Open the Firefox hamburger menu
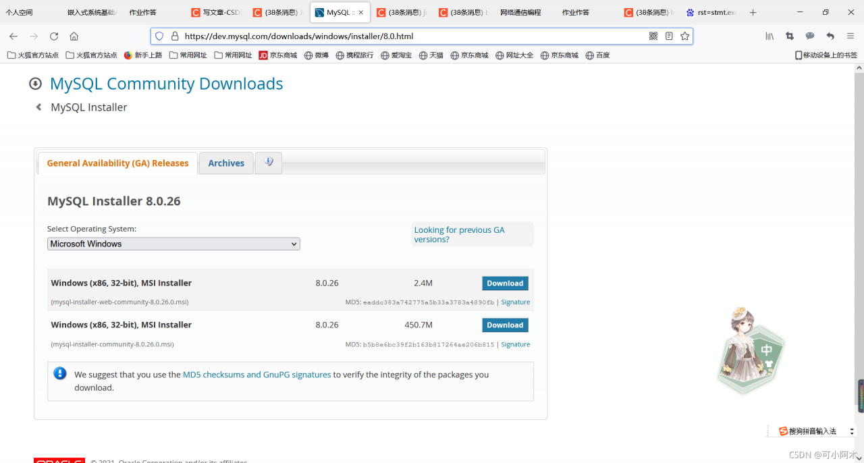Screen dimensions: 864x463 [x=850, y=36]
